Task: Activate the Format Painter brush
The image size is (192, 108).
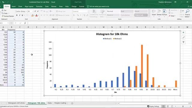Action: click(x=3, y=16)
